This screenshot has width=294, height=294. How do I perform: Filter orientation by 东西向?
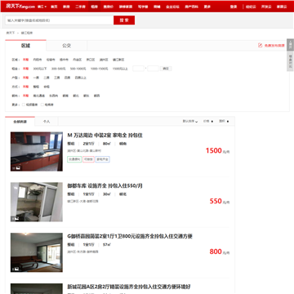click(x=53, y=96)
